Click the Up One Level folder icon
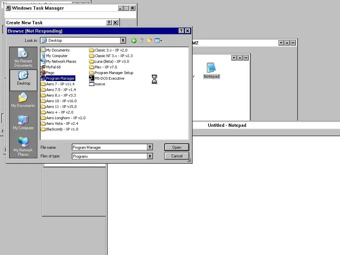 (x=141, y=41)
